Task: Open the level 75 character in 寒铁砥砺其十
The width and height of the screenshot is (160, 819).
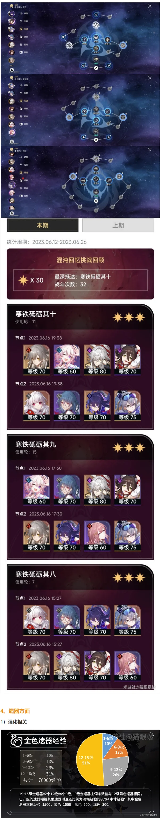Action: [x=127, y=405]
